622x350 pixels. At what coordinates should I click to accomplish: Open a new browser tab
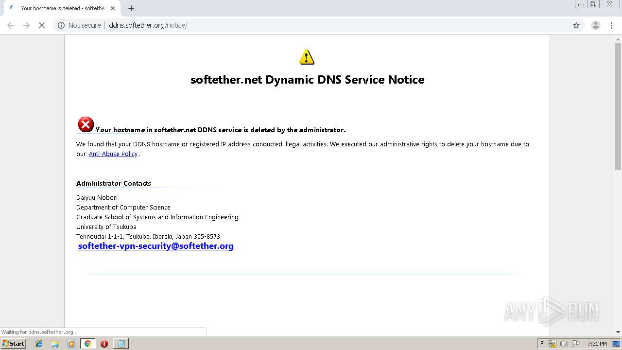pos(131,8)
